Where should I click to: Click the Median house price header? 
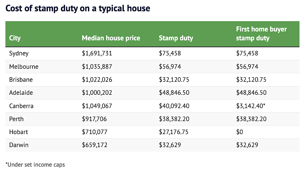(x=111, y=38)
